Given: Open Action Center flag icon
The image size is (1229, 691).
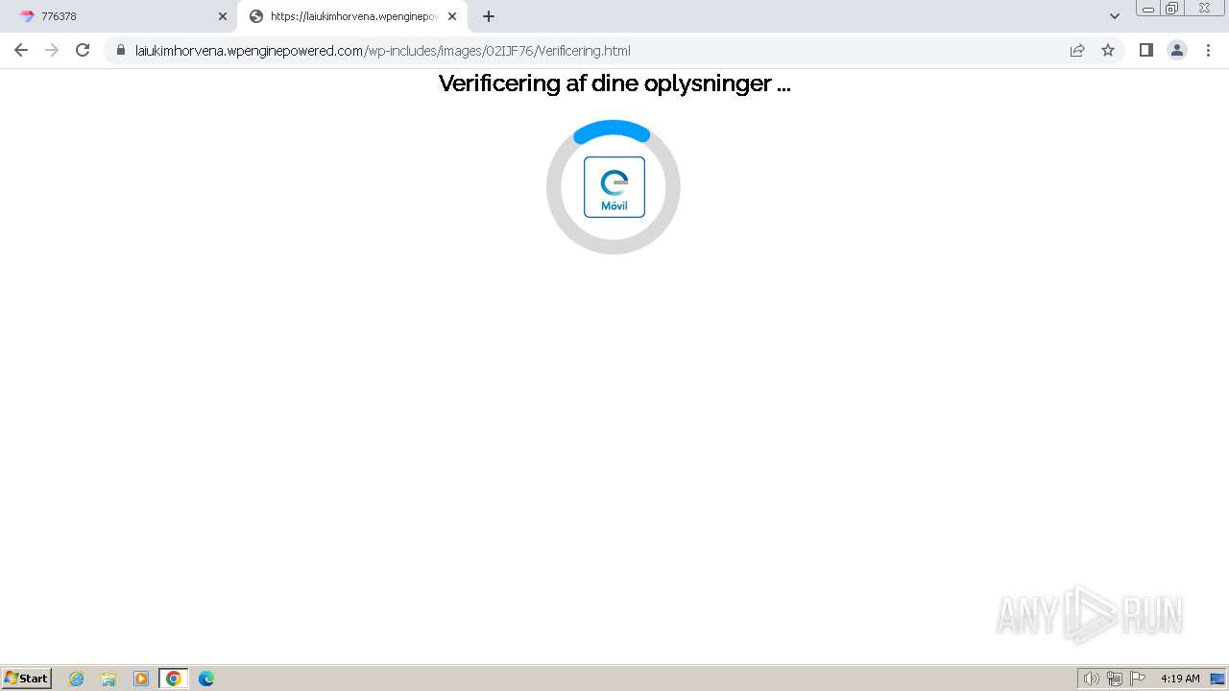Looking at the screenshot, I should tap(1138, 679).
